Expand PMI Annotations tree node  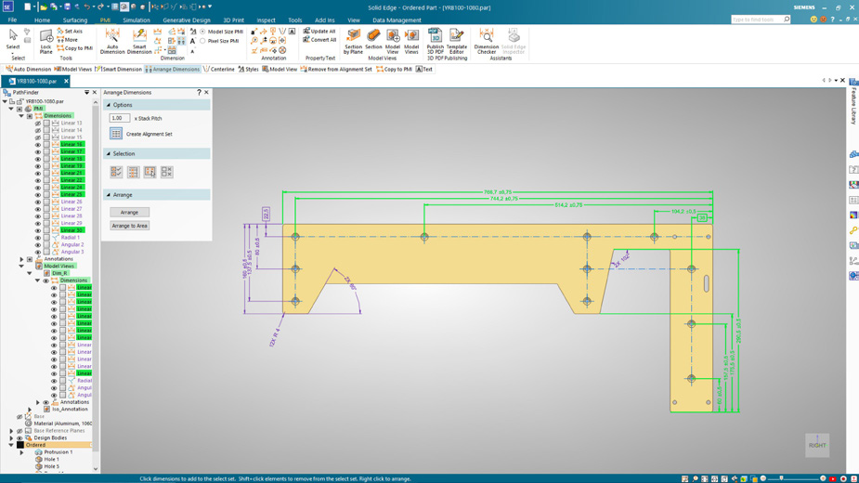[x=22, y=259]
